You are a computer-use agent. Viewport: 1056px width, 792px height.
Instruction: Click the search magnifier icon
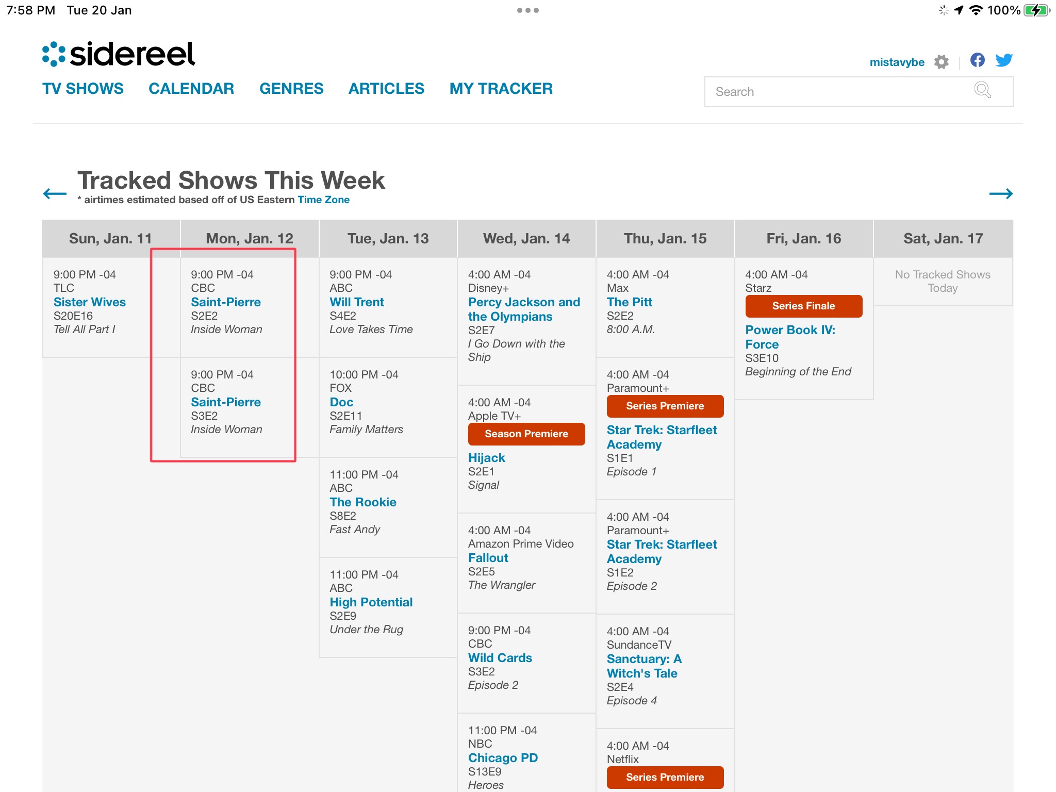point(982,90)
